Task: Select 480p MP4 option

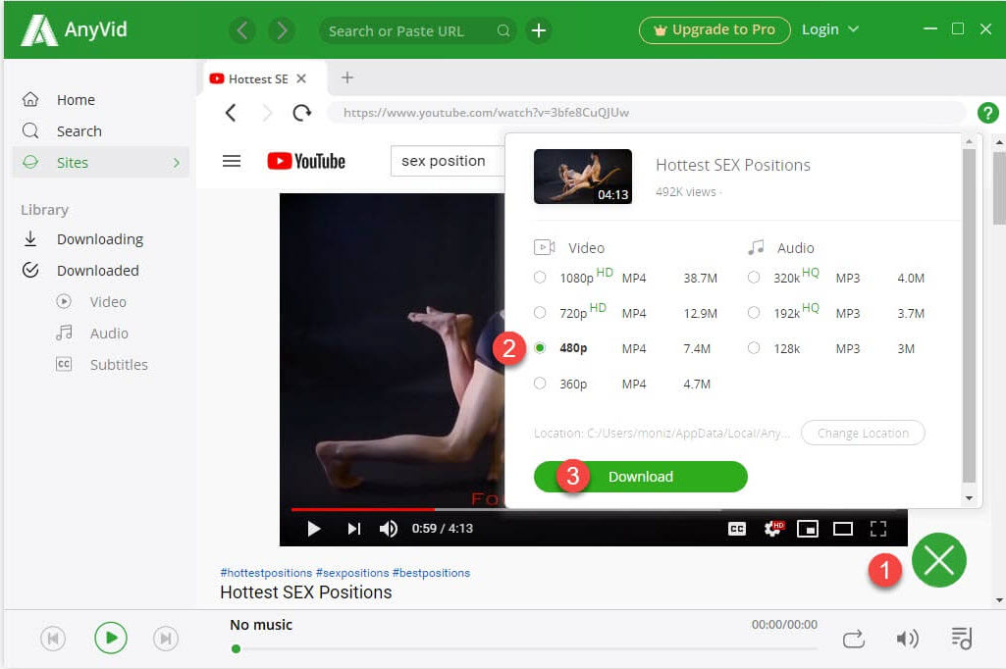Action: click(x=540, y=347)
